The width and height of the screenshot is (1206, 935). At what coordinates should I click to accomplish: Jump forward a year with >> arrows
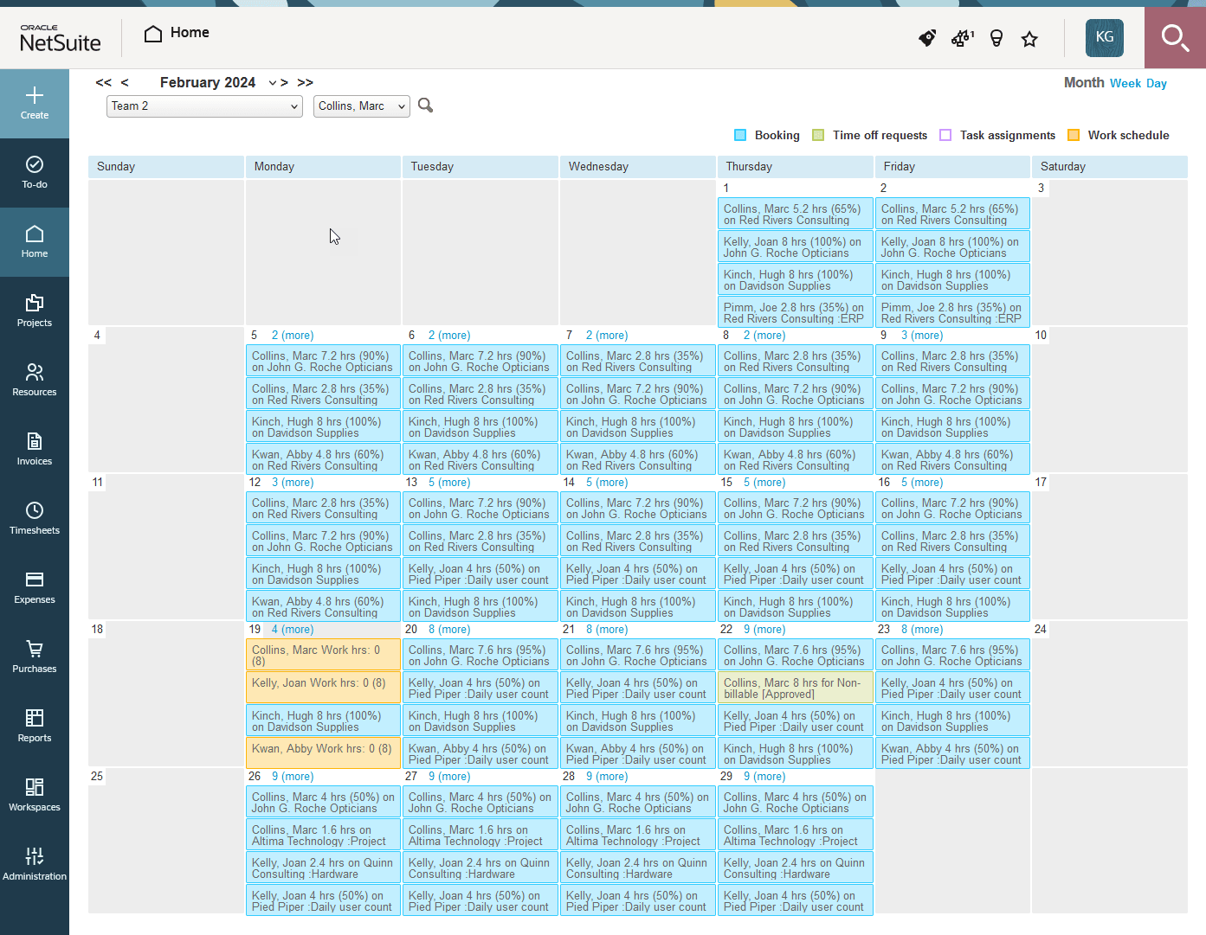[305, 83]
